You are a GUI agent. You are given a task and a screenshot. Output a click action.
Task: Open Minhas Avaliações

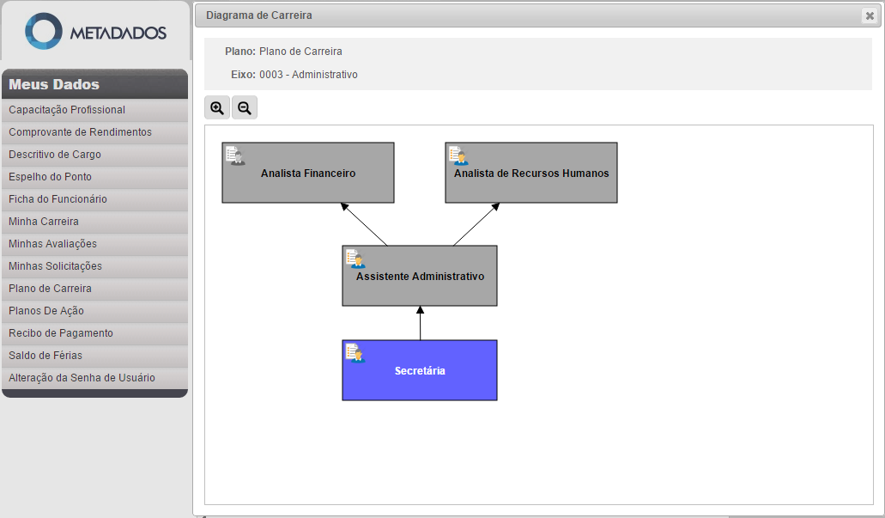(x=52, y=244)
